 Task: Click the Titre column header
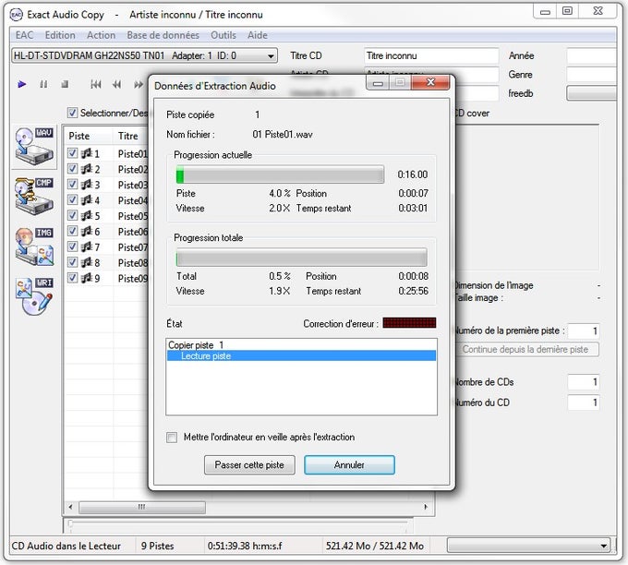click(130, 136)
